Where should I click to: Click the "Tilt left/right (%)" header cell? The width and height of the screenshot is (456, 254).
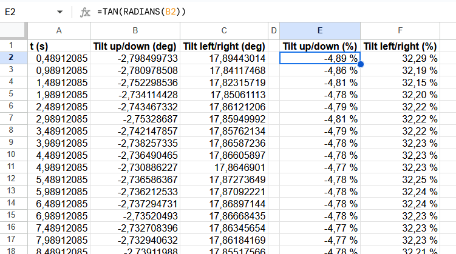(x=400, y=45)
